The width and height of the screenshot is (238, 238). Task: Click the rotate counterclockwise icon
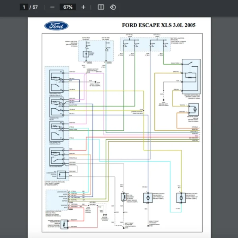pyautogui.click(x=112, y=7)
